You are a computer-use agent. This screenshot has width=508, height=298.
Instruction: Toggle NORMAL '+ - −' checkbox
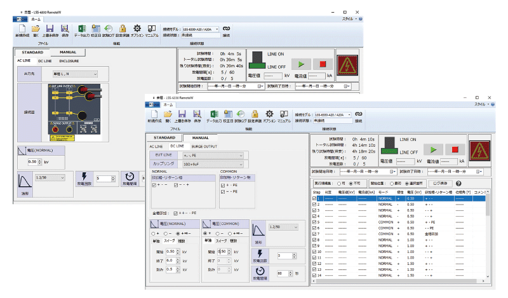[154, 185]
